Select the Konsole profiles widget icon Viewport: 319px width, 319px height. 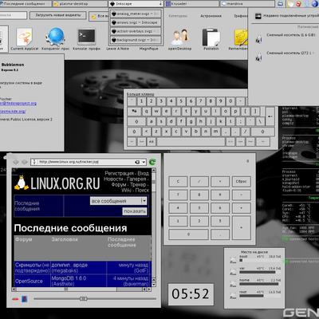pos(86,37)
